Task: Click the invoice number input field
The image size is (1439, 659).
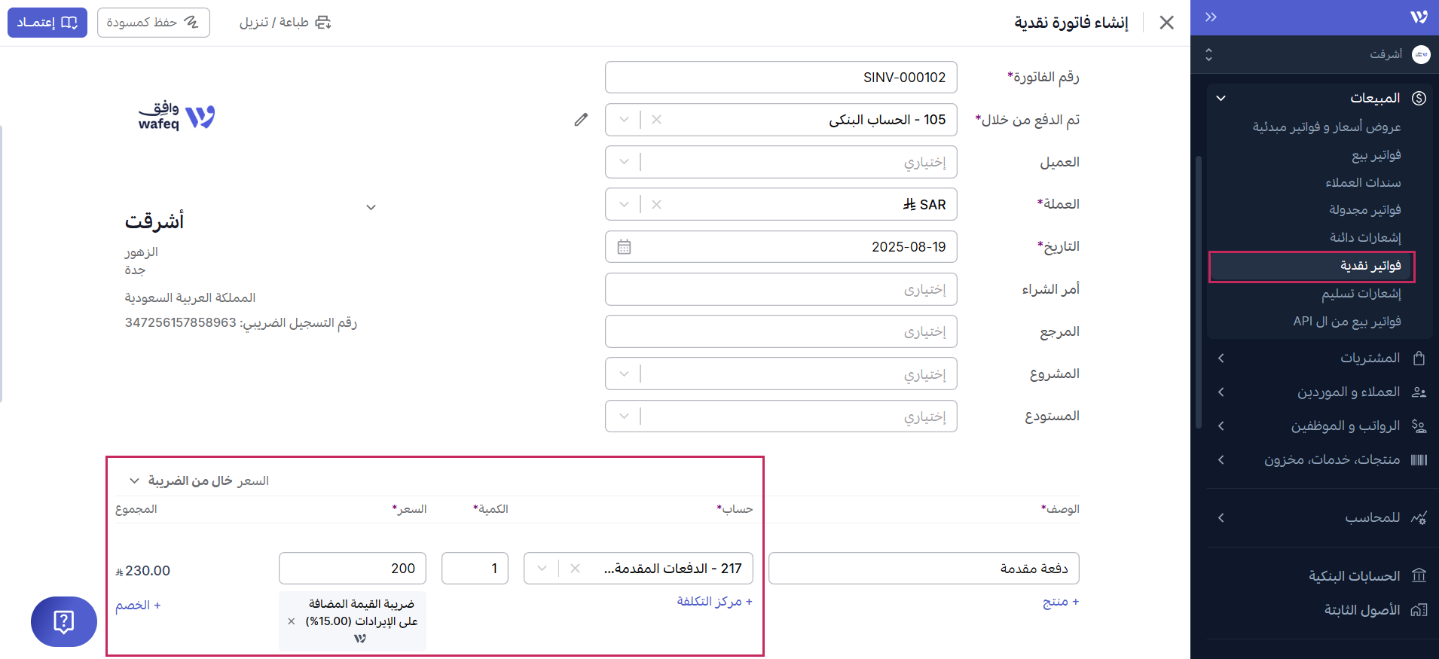Action: pos(781,78)
